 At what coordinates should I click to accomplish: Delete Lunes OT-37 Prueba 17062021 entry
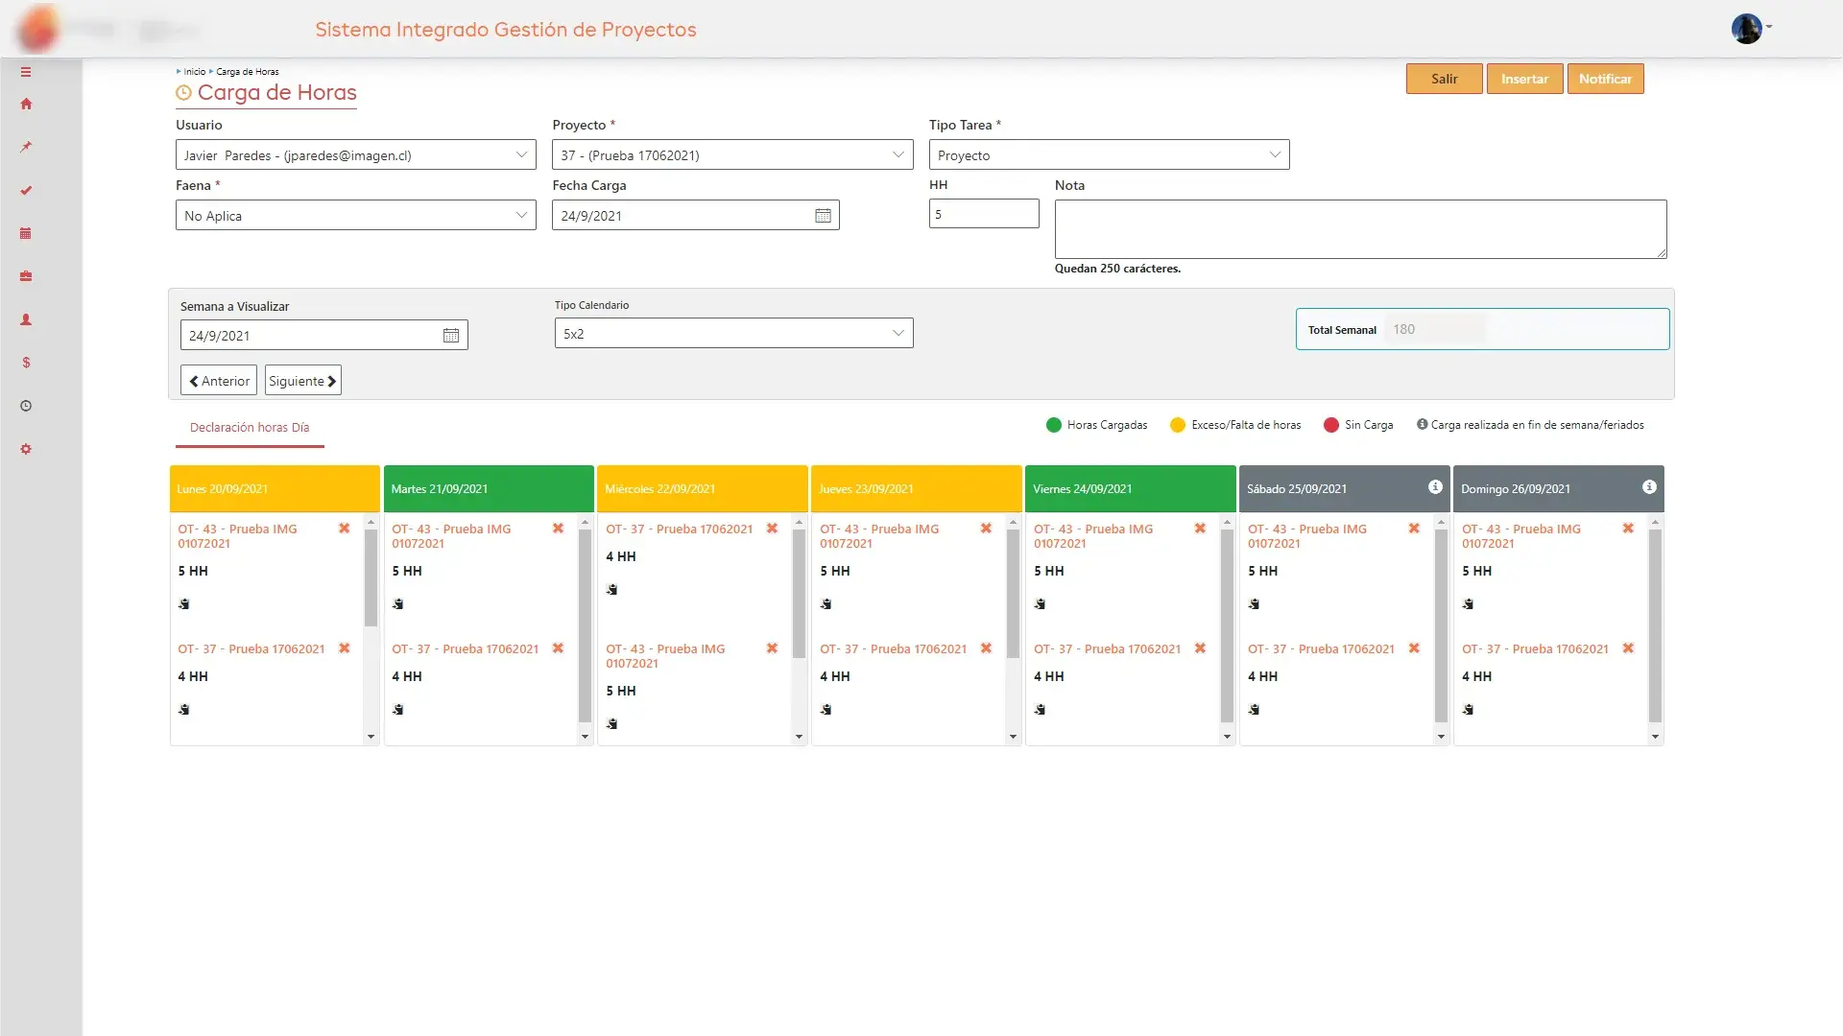click(x=345, y=648)
